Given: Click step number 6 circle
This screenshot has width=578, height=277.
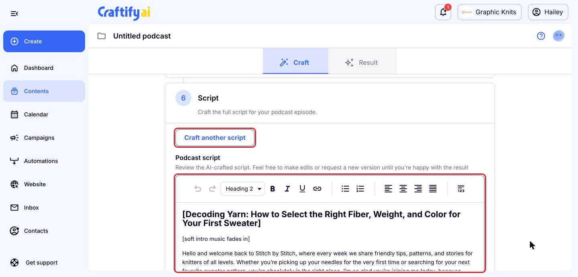Looking at the screenshot, I should [183, 98].
